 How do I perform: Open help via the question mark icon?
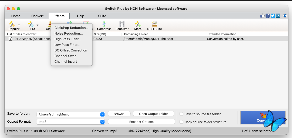pyautogui.click(x=285, y=16)
